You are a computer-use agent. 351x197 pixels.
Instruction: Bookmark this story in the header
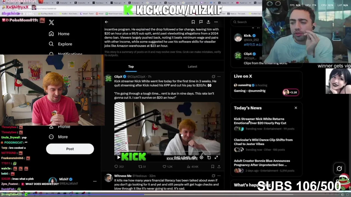pos(193,22)
